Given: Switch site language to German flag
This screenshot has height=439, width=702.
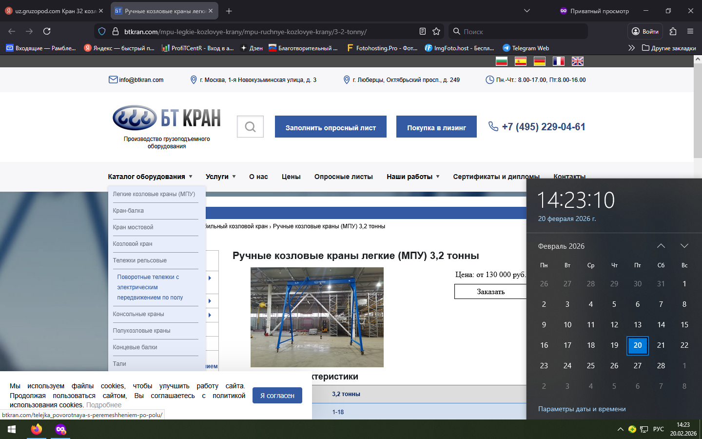Looking at the screenshot, I should (540, 61).
